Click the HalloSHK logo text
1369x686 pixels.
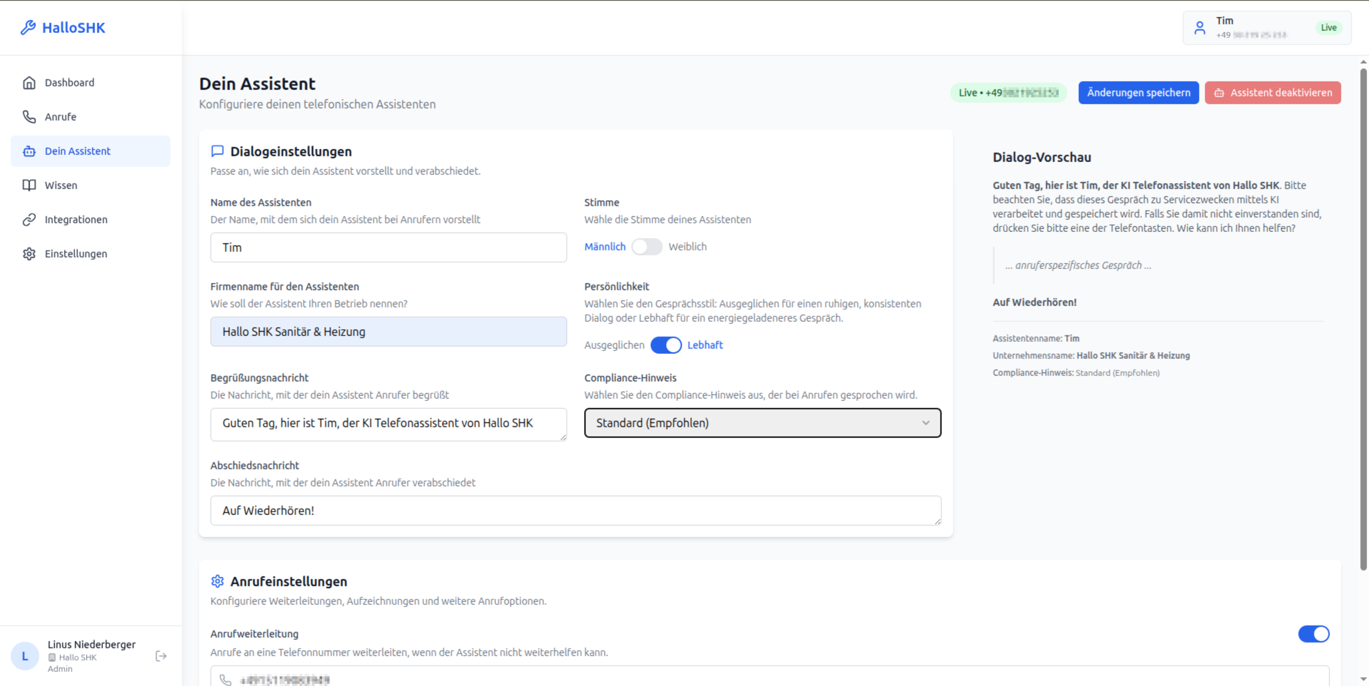coord(74,27)
